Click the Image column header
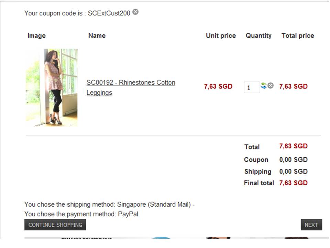The image size is (330, 248). [x=36, y=35]
